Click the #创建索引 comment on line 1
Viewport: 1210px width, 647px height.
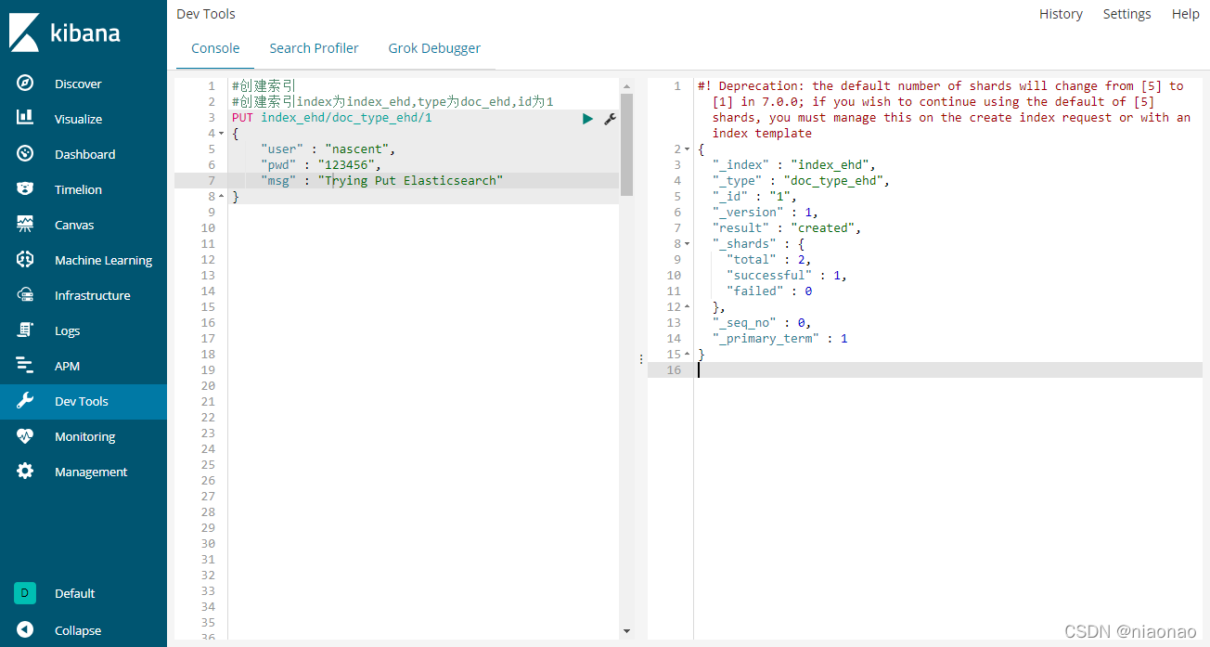264,86
